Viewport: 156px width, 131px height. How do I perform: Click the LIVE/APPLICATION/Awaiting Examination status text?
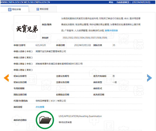tap(80, 116)
